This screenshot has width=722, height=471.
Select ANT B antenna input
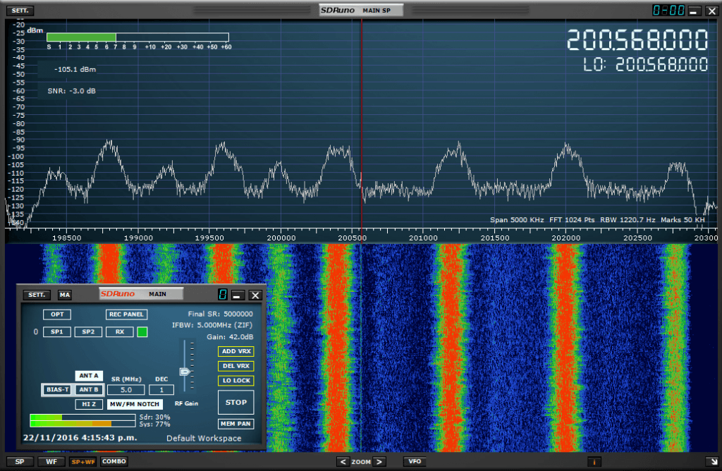pos(88,389)
